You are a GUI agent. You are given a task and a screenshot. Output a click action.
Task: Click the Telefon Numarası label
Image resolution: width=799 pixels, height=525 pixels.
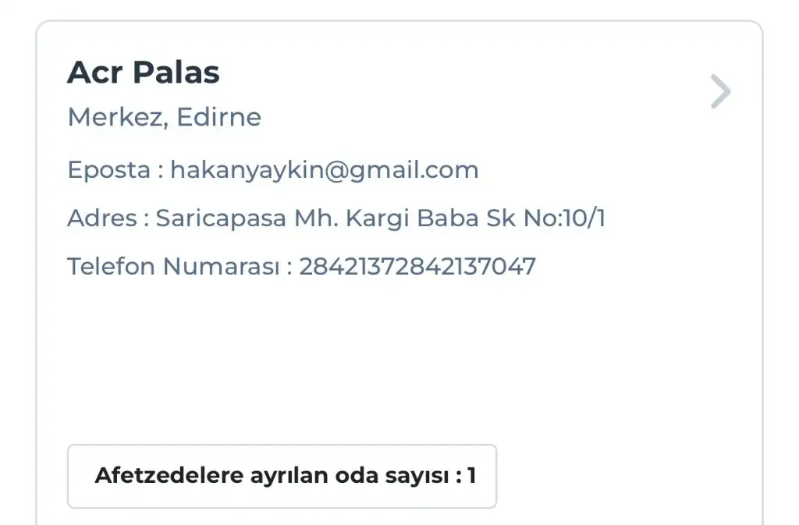click(173, 267)
